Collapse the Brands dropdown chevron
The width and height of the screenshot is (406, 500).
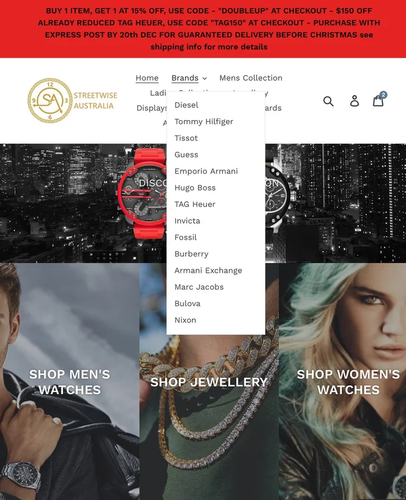click(205, 78)
